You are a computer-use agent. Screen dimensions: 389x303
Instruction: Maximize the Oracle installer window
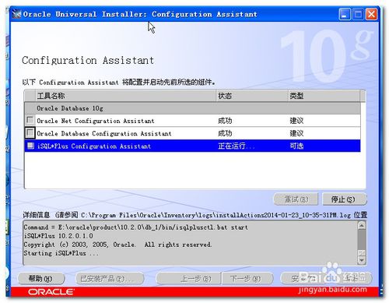pos(358,14)
